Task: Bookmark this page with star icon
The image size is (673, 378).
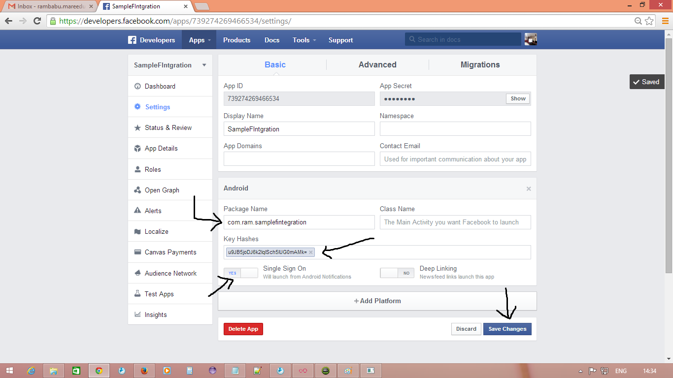Action: coord(649,21)
